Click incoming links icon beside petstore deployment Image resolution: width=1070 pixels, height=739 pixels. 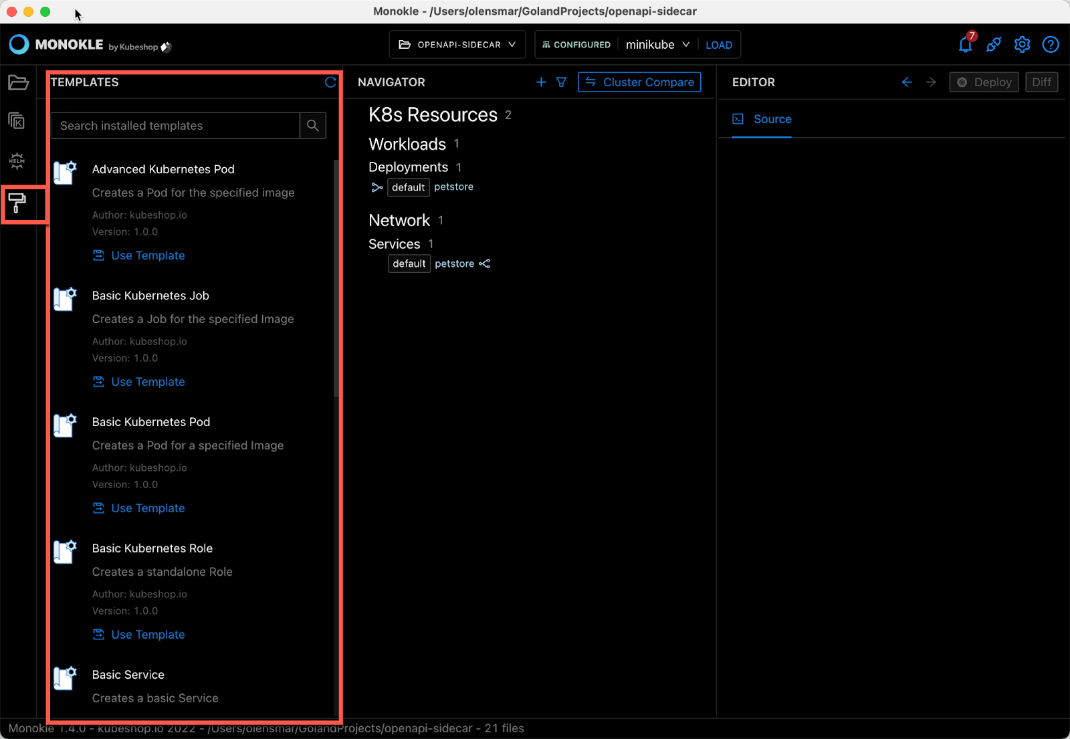[377, 187]
